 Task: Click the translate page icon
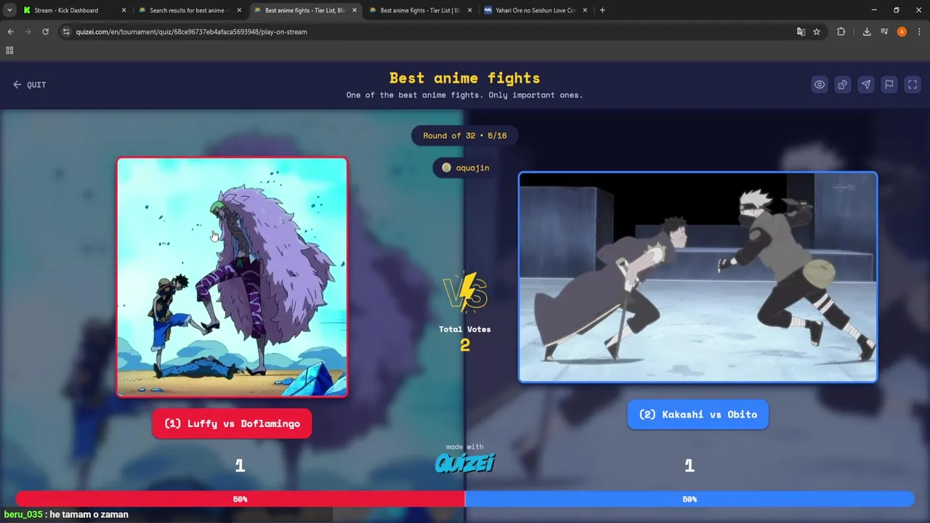[x=801, y=32]
